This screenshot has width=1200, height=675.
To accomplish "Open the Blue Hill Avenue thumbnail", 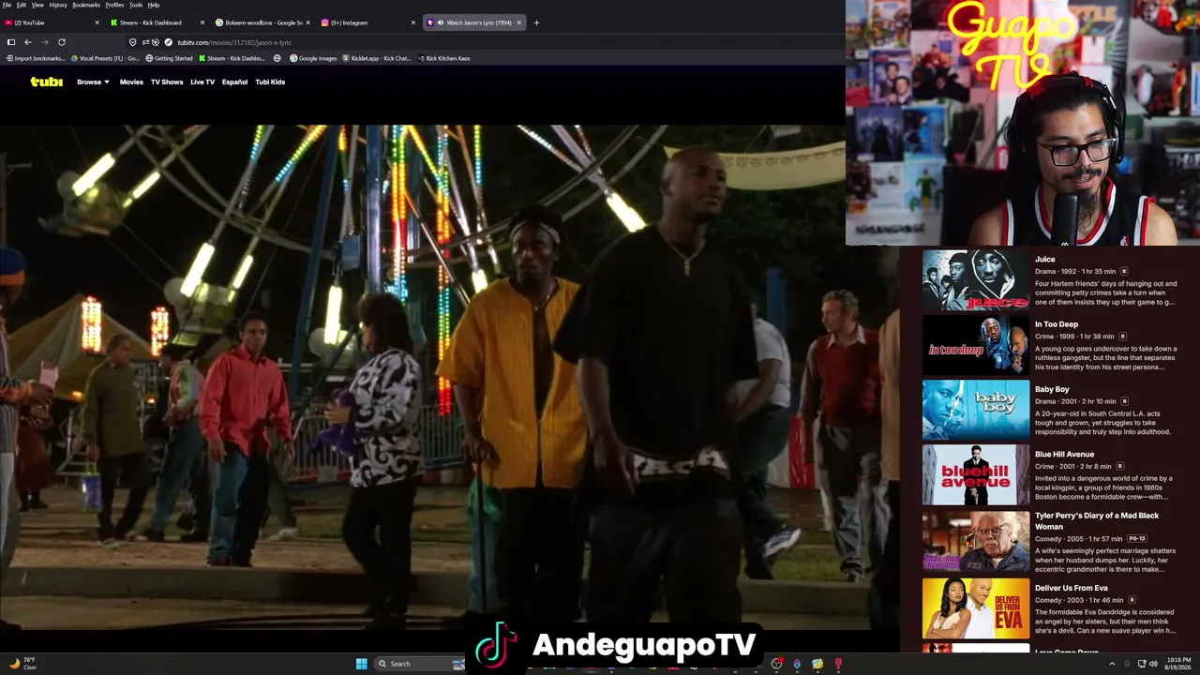I will click(976, 474).
